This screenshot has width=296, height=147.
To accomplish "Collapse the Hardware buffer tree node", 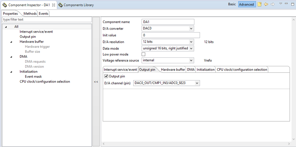I will pos(11,42).
